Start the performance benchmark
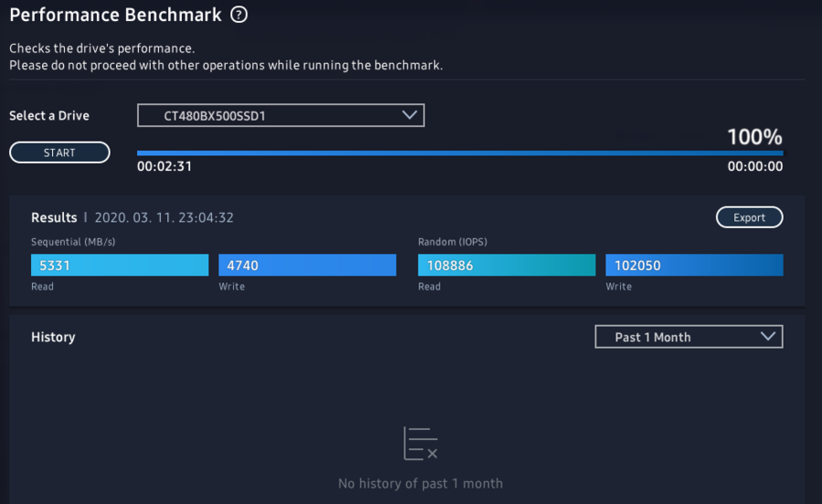Viewport: 822px width, 504px height. pyautogui.click(x=59, y=152)
